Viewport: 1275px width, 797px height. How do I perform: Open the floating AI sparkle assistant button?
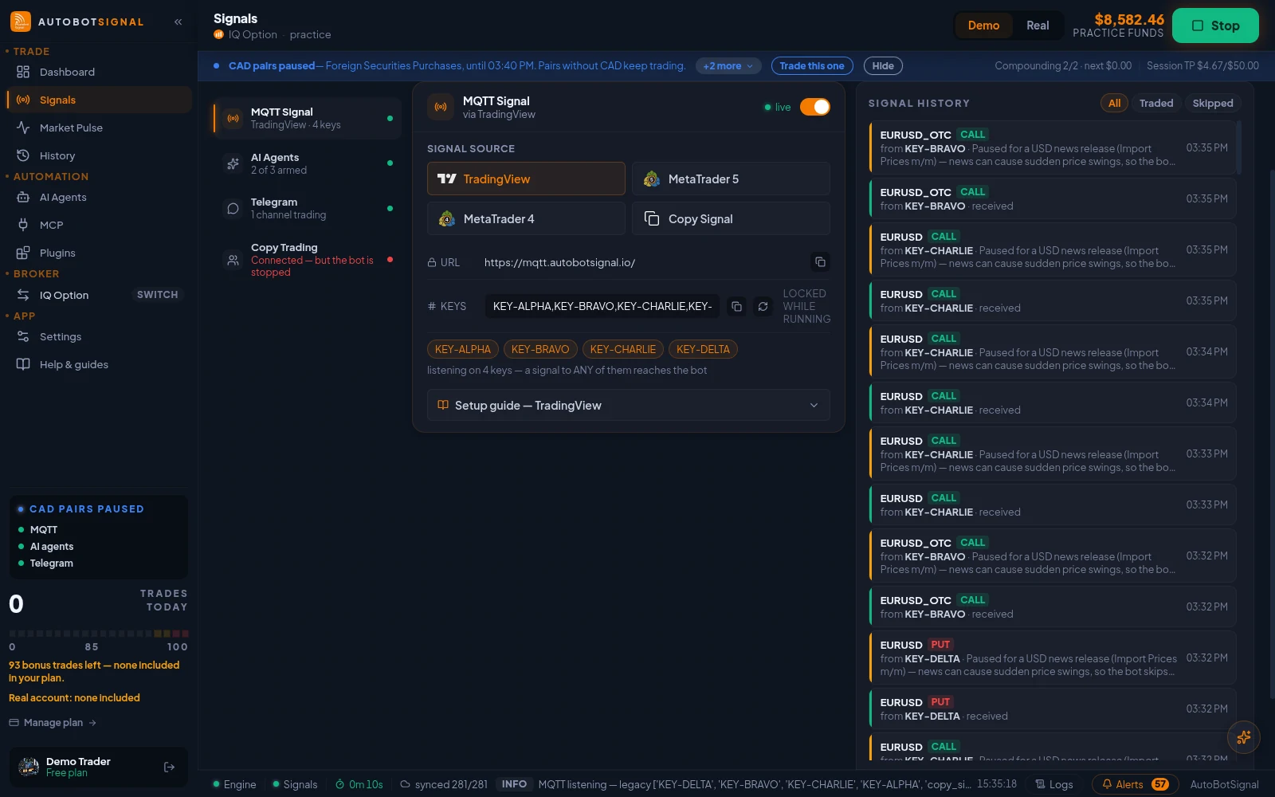[x=1244, y=737]
